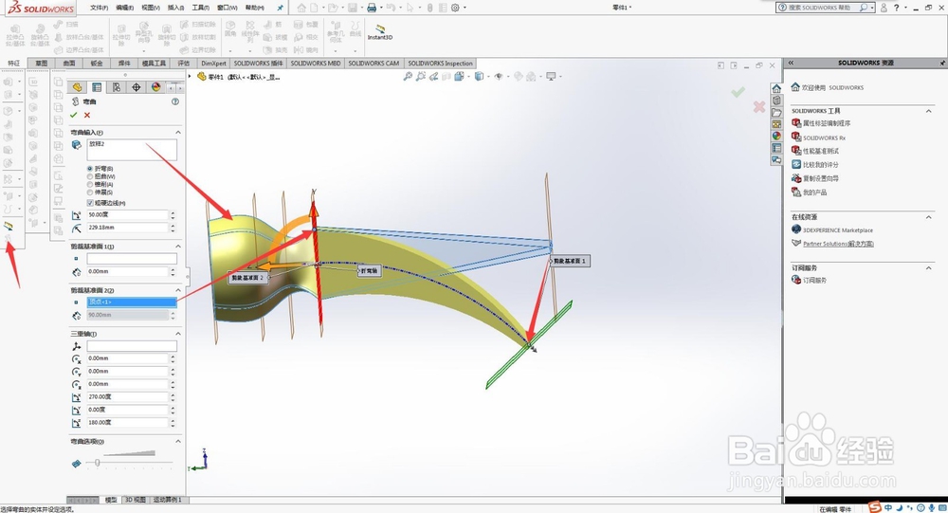
Task: Open 弯曲 PropertyManager help icon
Action: click(x=175, y=101)
